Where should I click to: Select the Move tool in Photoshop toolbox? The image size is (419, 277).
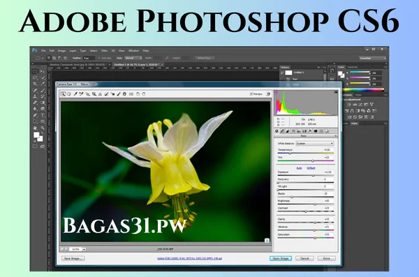click(x=43, y=72)
